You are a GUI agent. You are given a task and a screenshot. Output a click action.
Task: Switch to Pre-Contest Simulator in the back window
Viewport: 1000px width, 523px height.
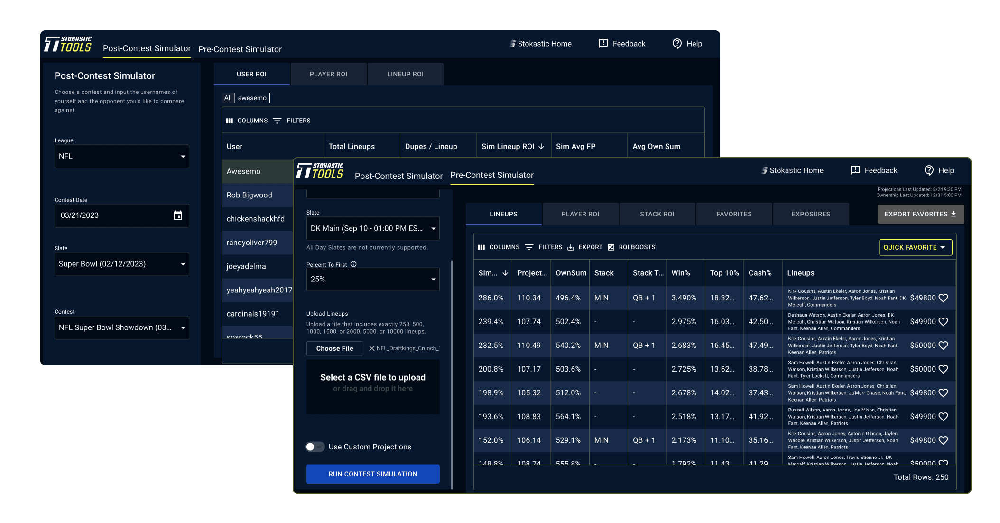click(x=240, y=49)
